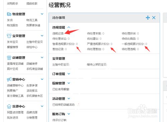The height and width of the screenshot is (122, 167).
Task: Click the move icon in the 待办事项 header
Action: [148, 18]
